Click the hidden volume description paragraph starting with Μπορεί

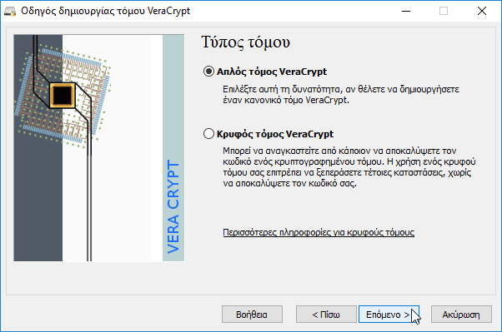click(x=349, y=166)
